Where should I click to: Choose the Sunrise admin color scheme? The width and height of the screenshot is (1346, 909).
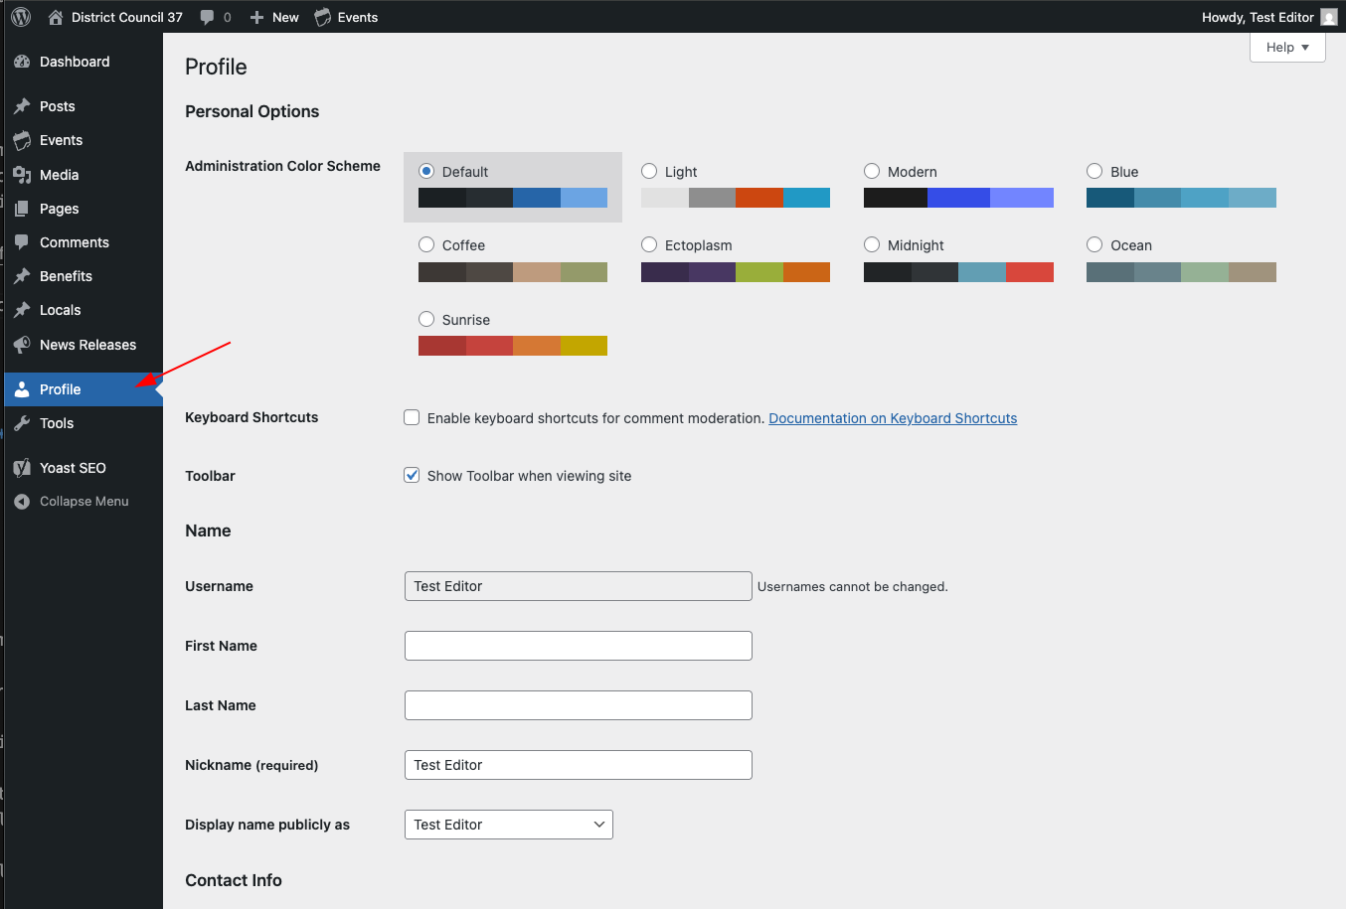426,319
